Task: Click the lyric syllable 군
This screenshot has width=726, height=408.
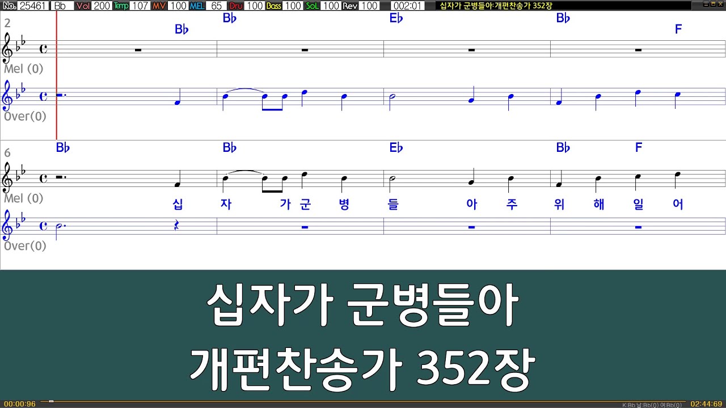Action: [306, 205]
